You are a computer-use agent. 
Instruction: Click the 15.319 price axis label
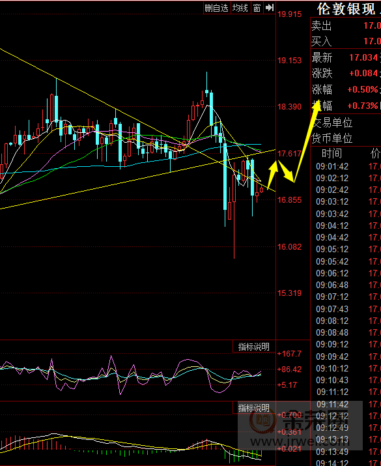point(289,293)
